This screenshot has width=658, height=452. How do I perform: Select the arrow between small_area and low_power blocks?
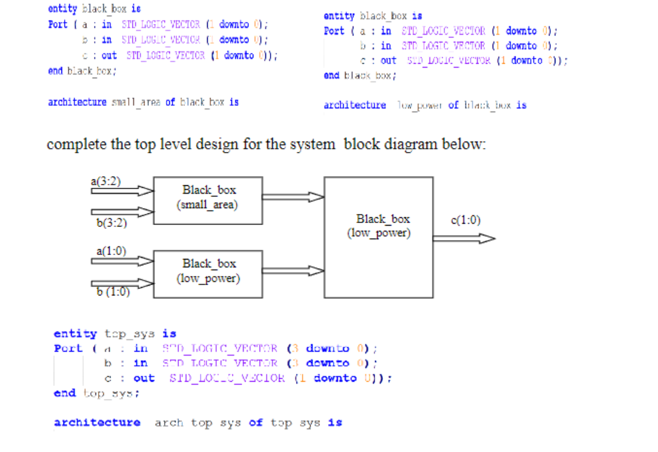(293, 197)
